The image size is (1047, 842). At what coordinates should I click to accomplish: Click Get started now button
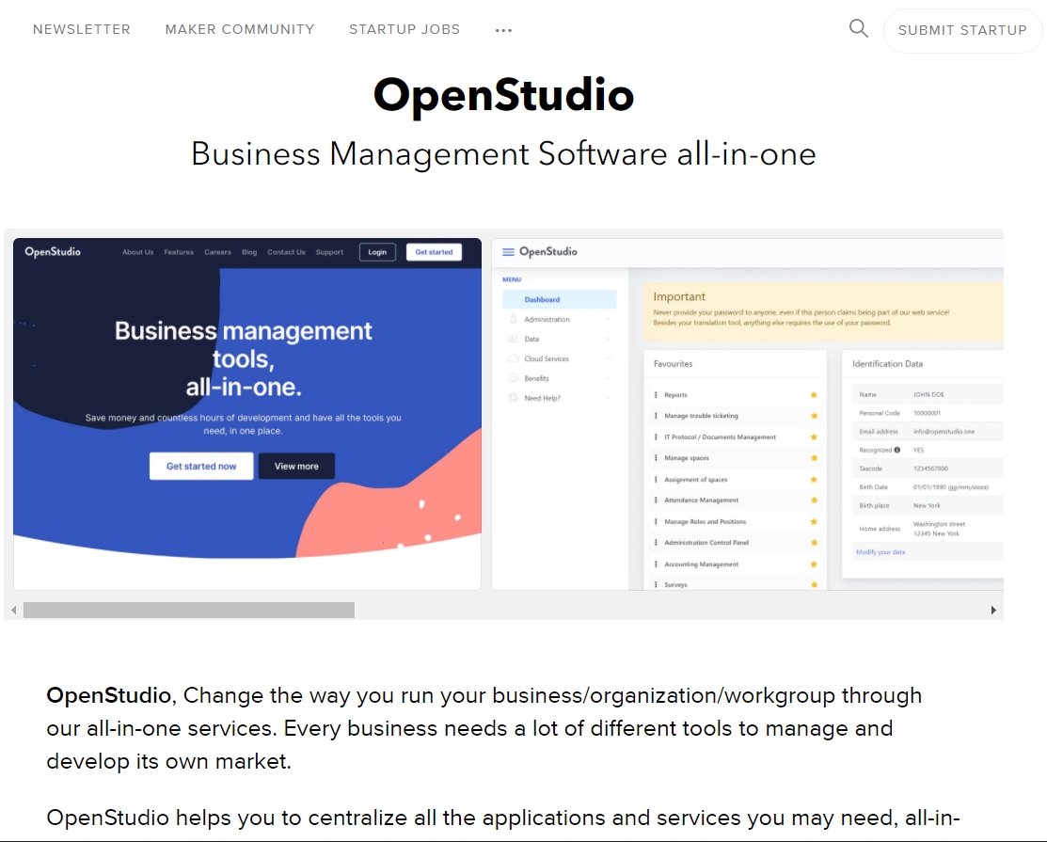point(201,466)
